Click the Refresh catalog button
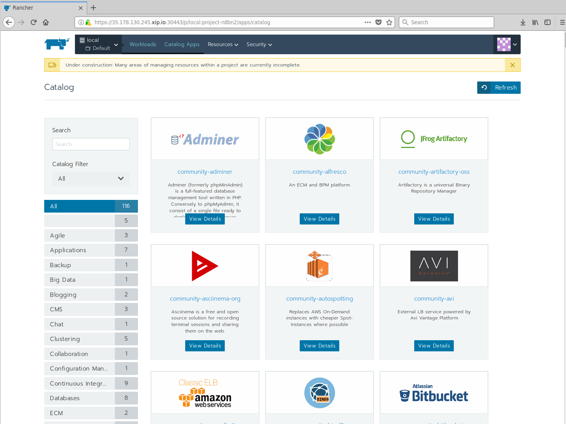 [499, 88]
